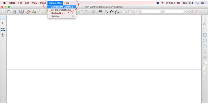Click the zoom in magnifier

101,12
